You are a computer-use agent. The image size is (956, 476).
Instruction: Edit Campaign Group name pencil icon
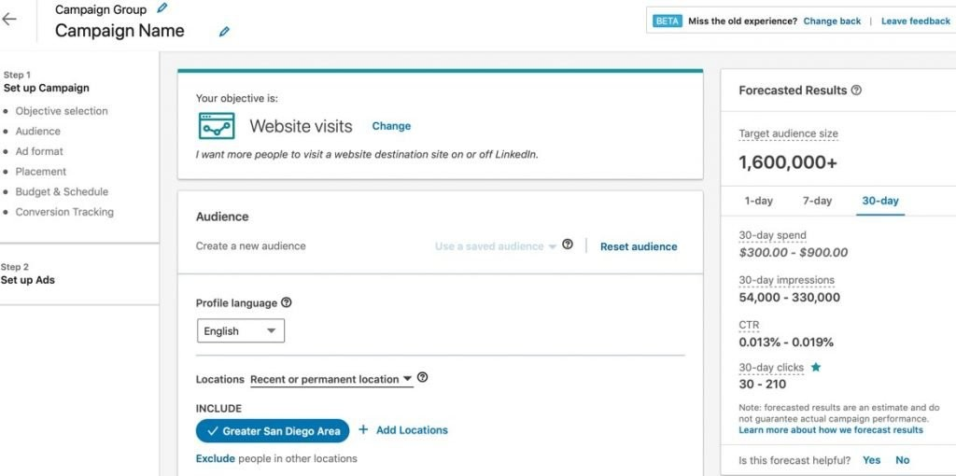pyautogui.click(x=162, y=8)
